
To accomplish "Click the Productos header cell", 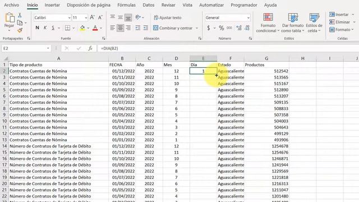I will [x=266, y=65].
